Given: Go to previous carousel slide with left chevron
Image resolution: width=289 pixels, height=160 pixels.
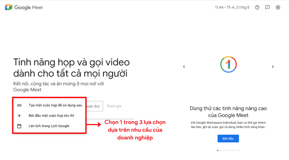Looking at the screenshot, I should (x=184, y=67).
